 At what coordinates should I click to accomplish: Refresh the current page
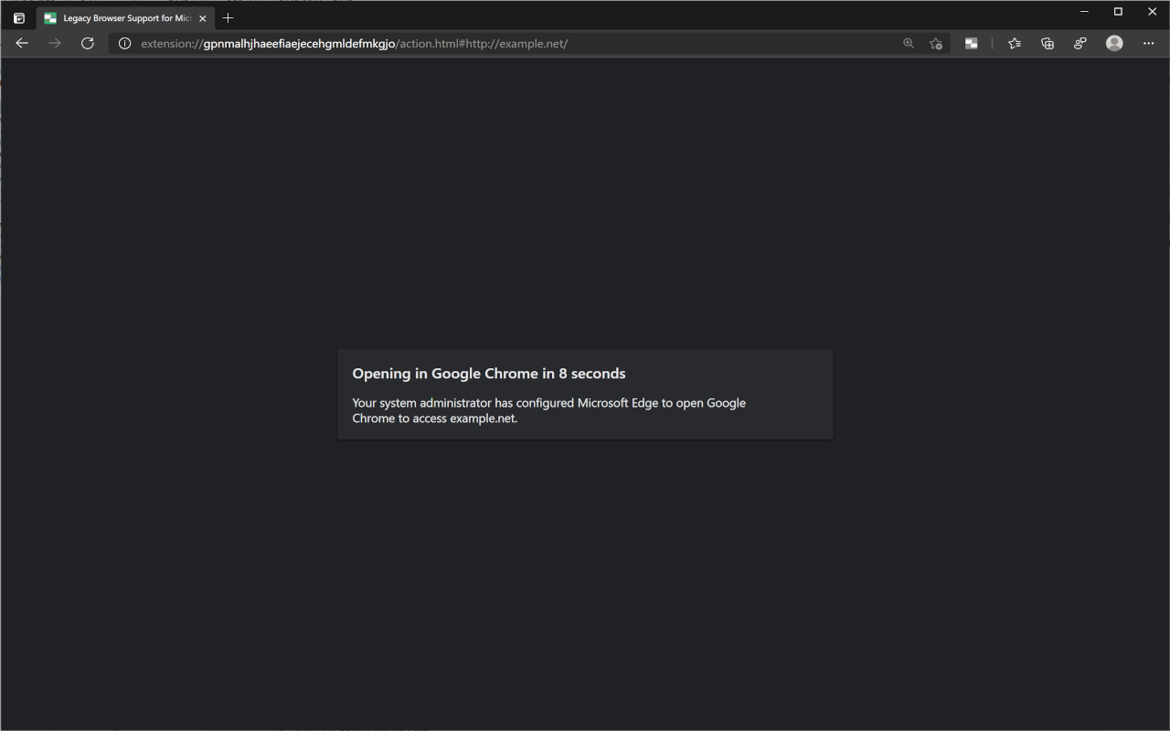coord(88,43)
